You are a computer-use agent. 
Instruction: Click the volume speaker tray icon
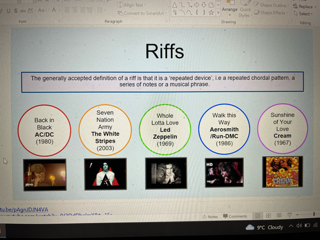point(299,225)
